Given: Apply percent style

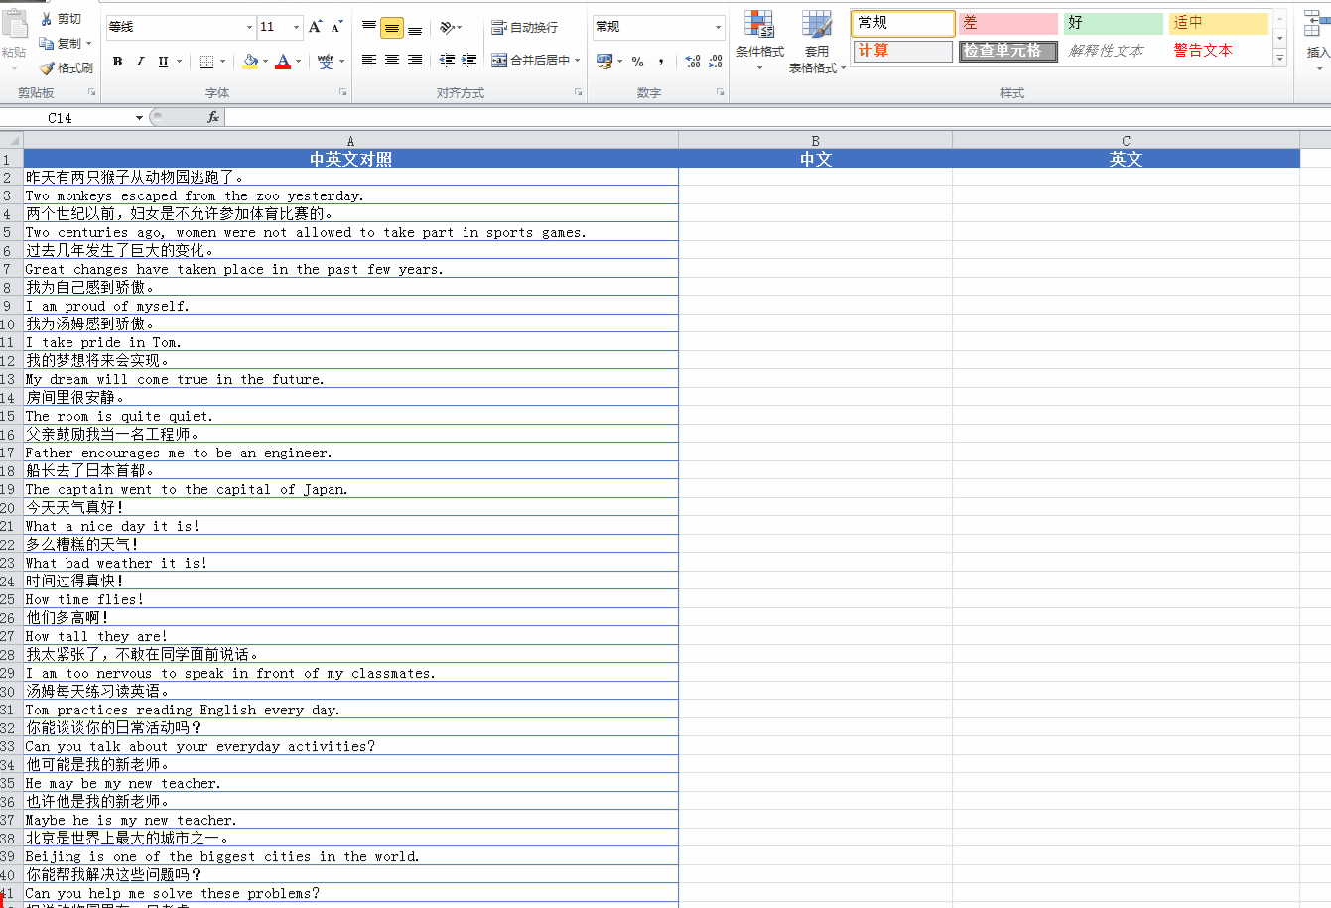Looking at the screenshot, I should 637,61.
